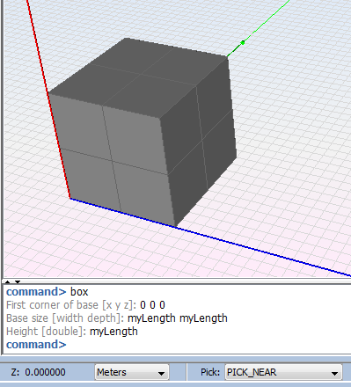Click the Pick label in status bar

(x=210, y=372)
